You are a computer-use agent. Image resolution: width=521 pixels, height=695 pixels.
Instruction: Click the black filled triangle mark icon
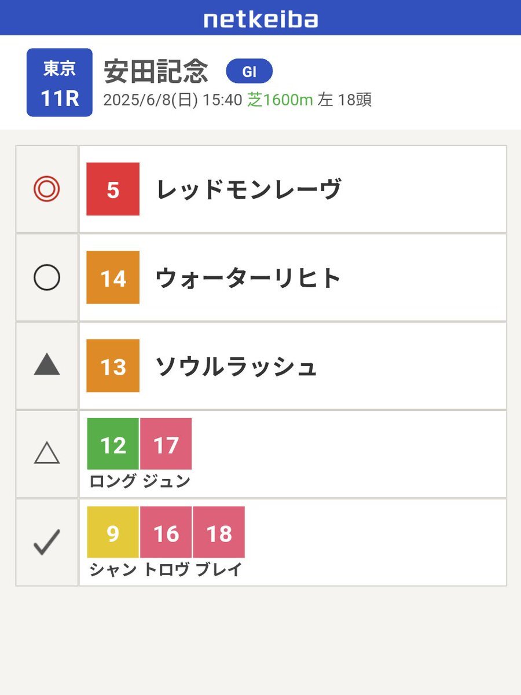[x=47, y=364]
